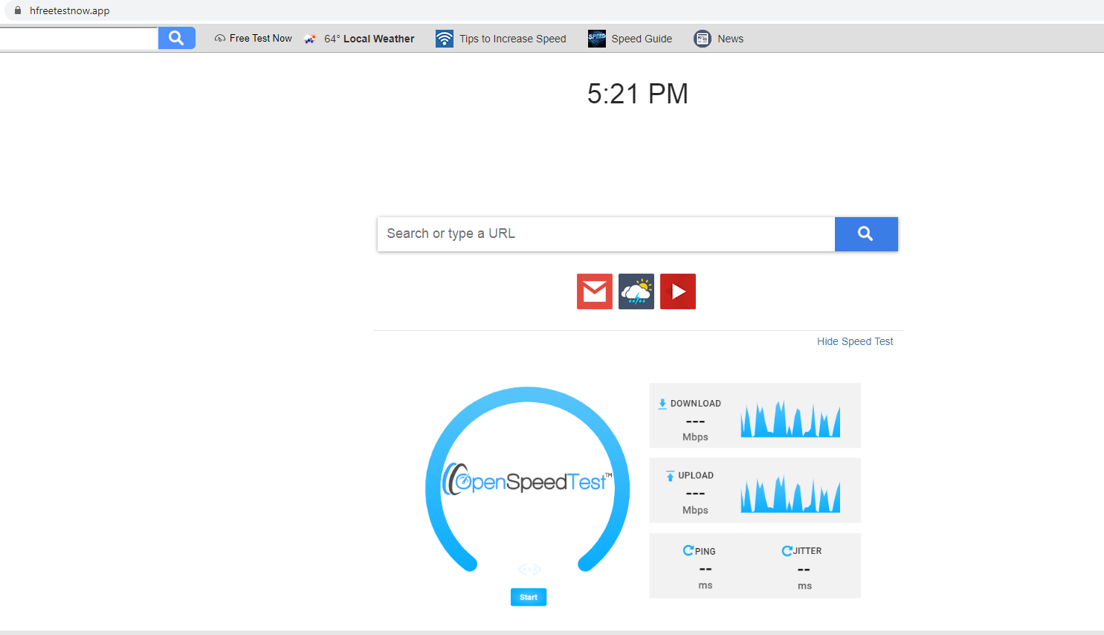Click the Wi-Fi Tips to Increase Speed icon
The image size is (1104, 635).
[x=445, y=39]
